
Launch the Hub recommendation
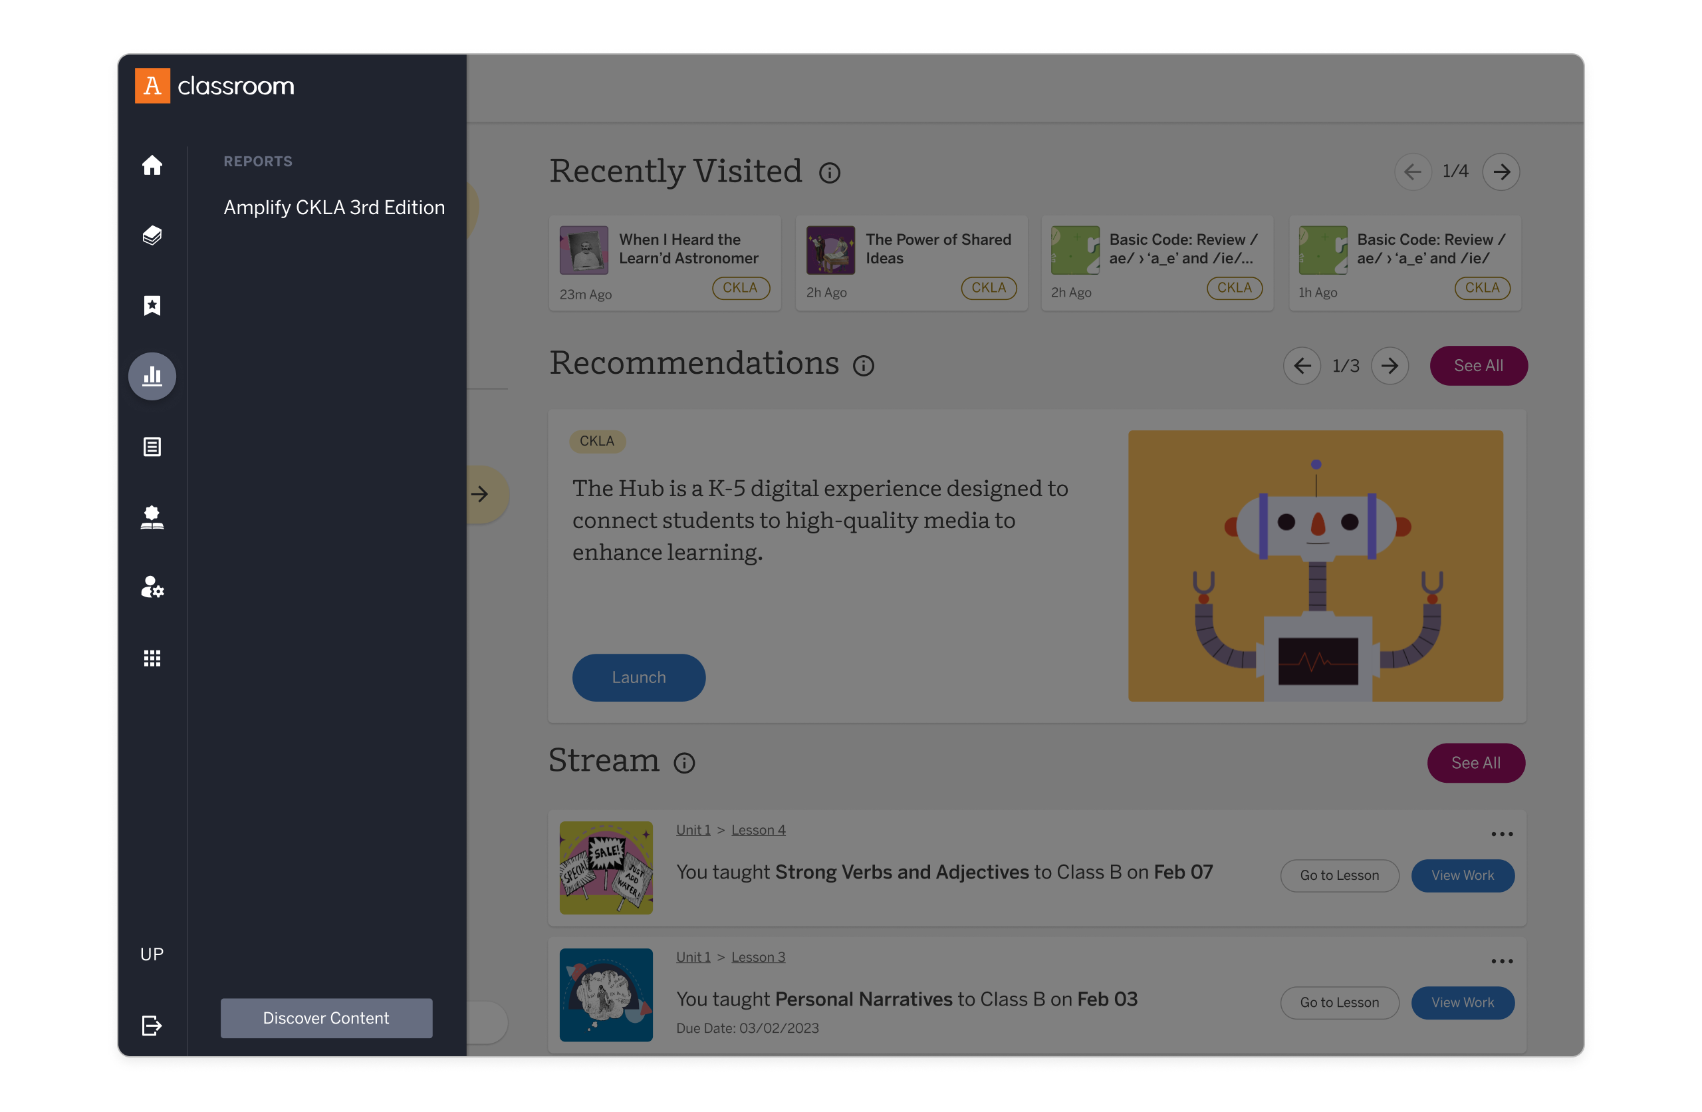[638, 677]
